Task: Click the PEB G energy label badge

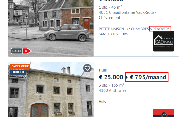Action: (21, 51)
